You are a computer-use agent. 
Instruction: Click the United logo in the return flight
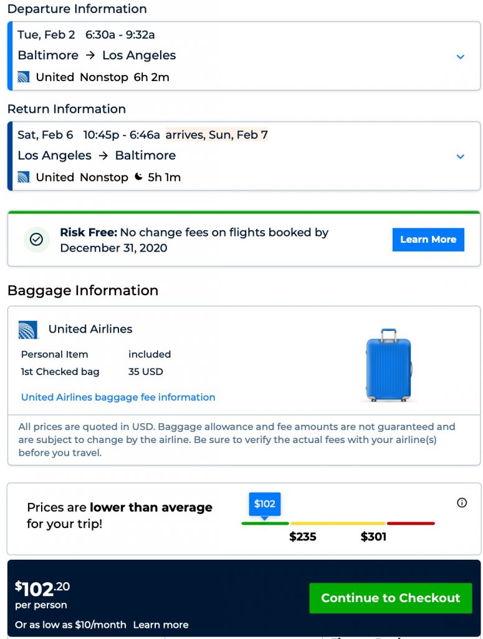tap(24, 177)
